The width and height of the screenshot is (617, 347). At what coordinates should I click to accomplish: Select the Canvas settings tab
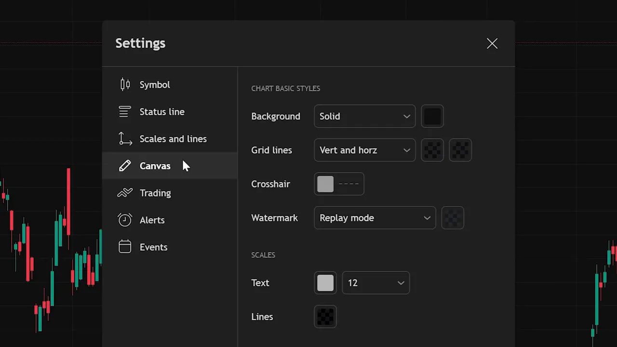(155, 166)
